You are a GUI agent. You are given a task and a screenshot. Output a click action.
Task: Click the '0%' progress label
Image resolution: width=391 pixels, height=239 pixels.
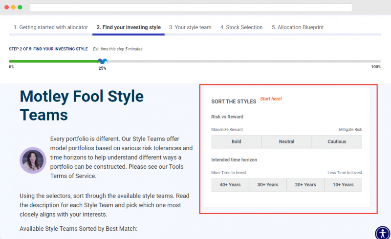click(11, 67)
